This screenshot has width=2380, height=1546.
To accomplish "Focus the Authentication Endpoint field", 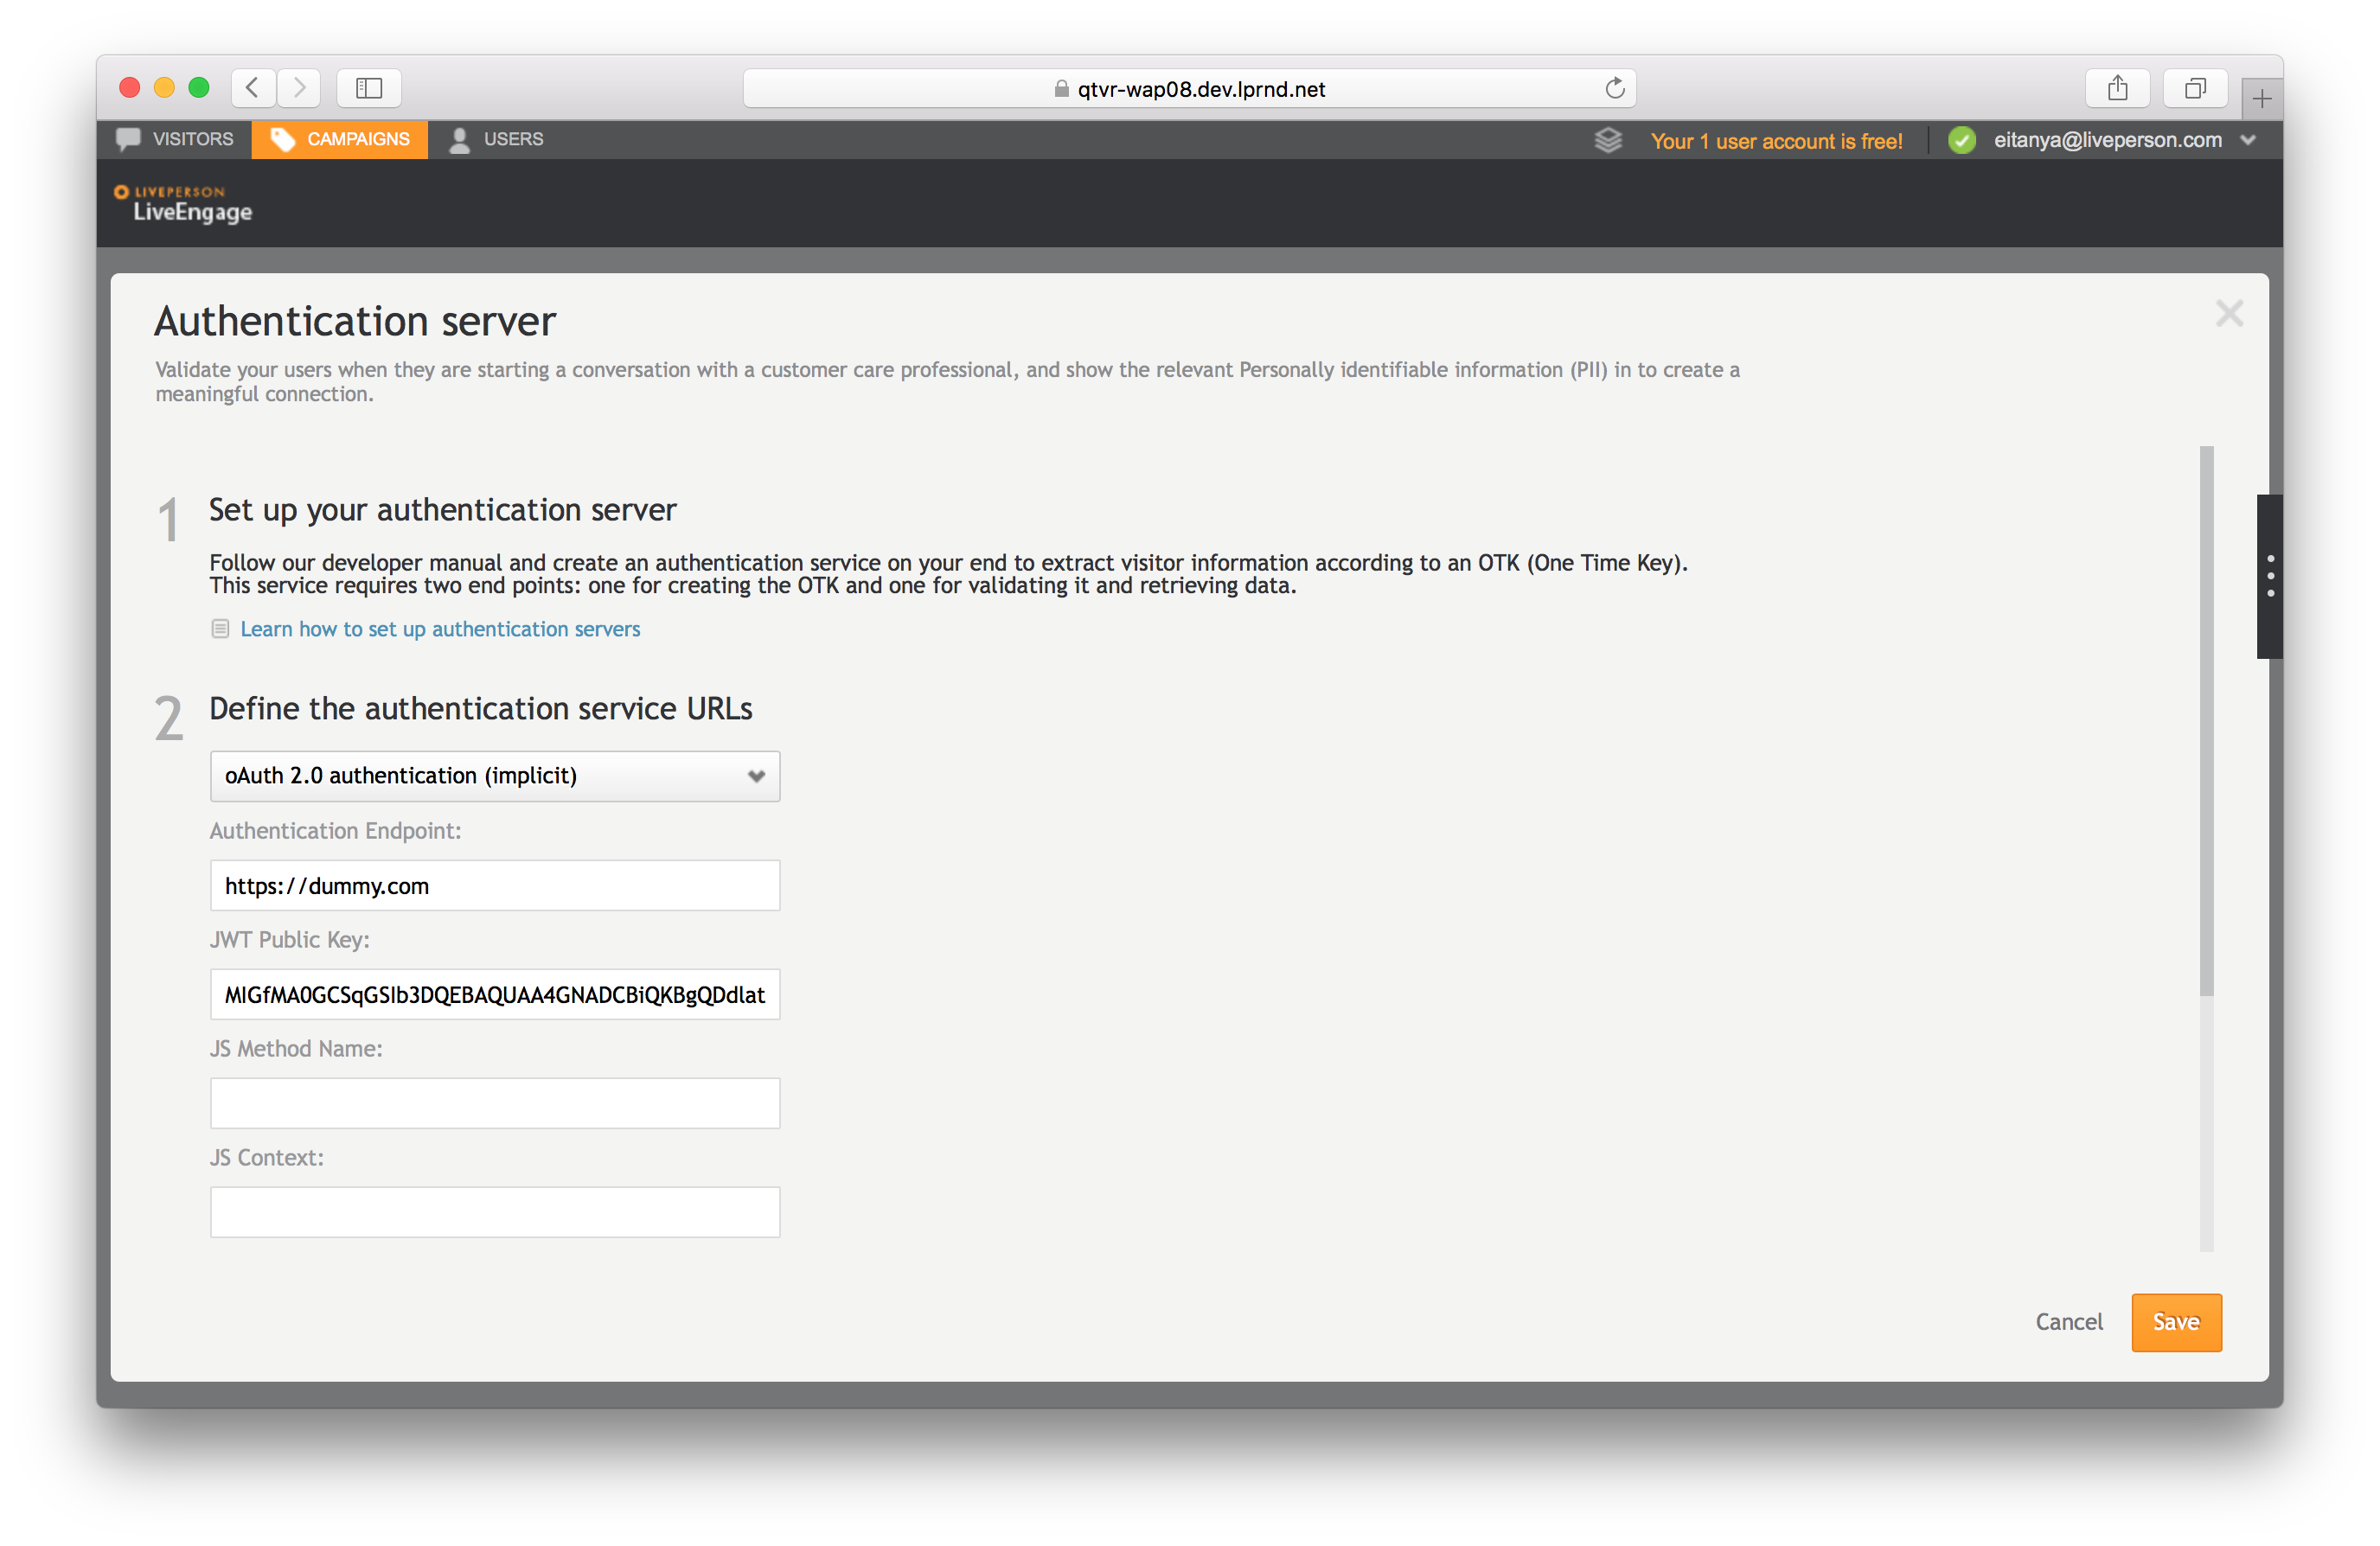I will tap(495, 885).
